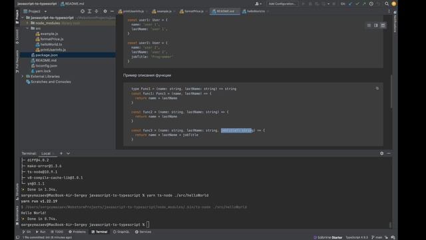Open Notifications side panel
426x240 pixels.
point(395,21)
